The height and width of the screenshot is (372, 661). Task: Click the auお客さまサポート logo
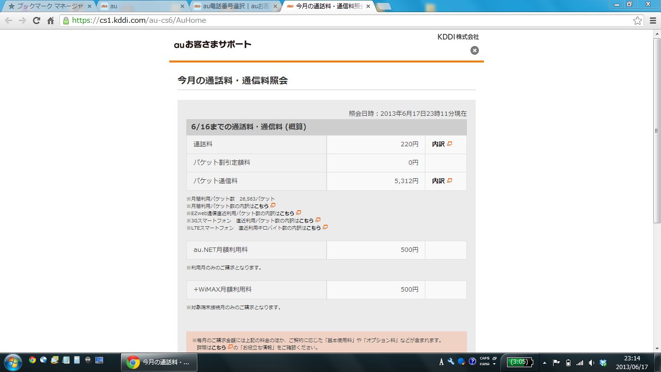(212, 45)
